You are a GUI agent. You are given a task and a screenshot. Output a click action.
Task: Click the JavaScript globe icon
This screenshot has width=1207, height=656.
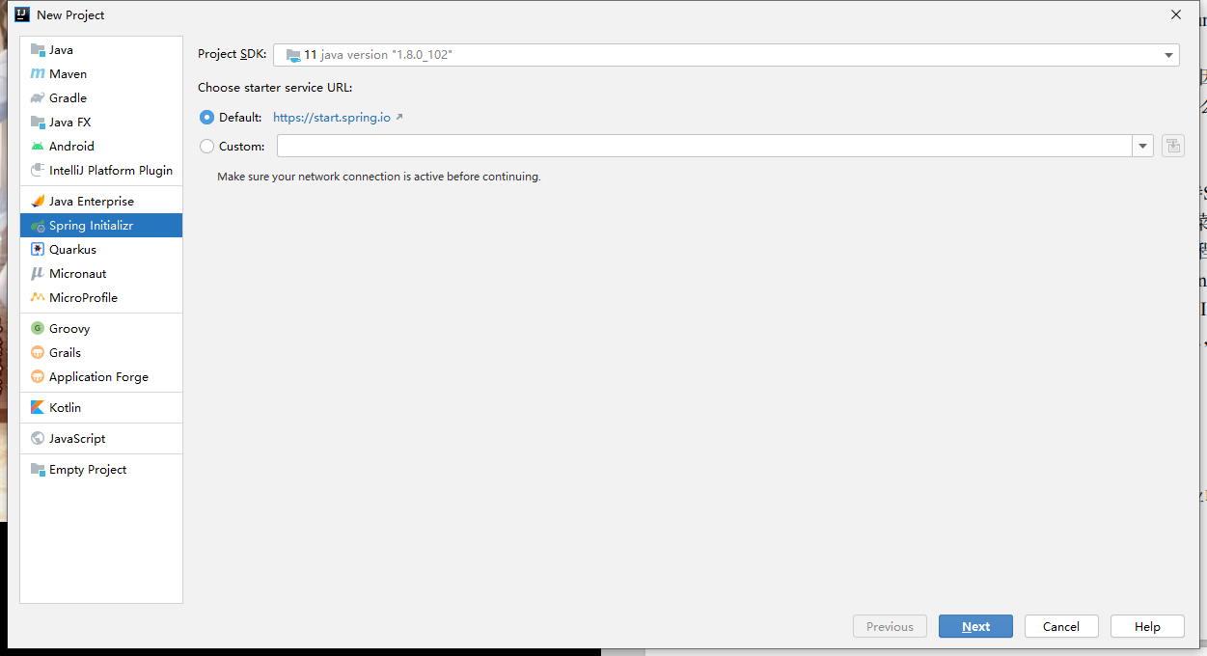[38, 439]
